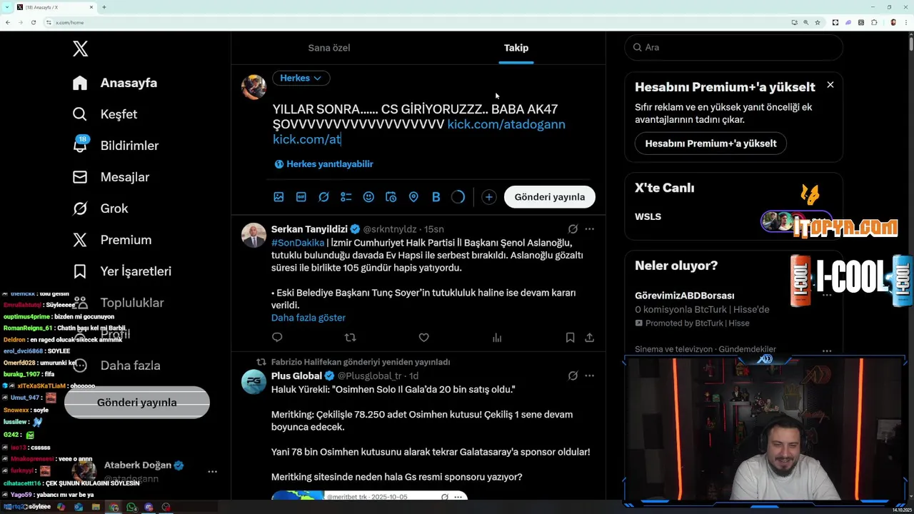Image resolution: width=914 pixels, height=514 pixels.
Task: Click Hesabını Premium+'a yükselt button
Action: click(x=710, y=143)
